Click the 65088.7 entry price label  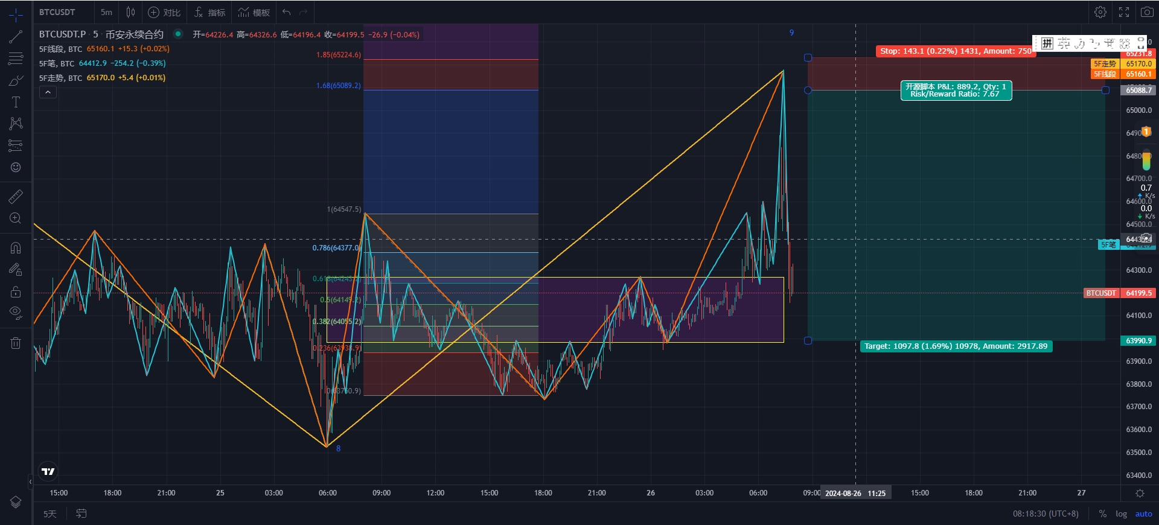pos(1138,90)
